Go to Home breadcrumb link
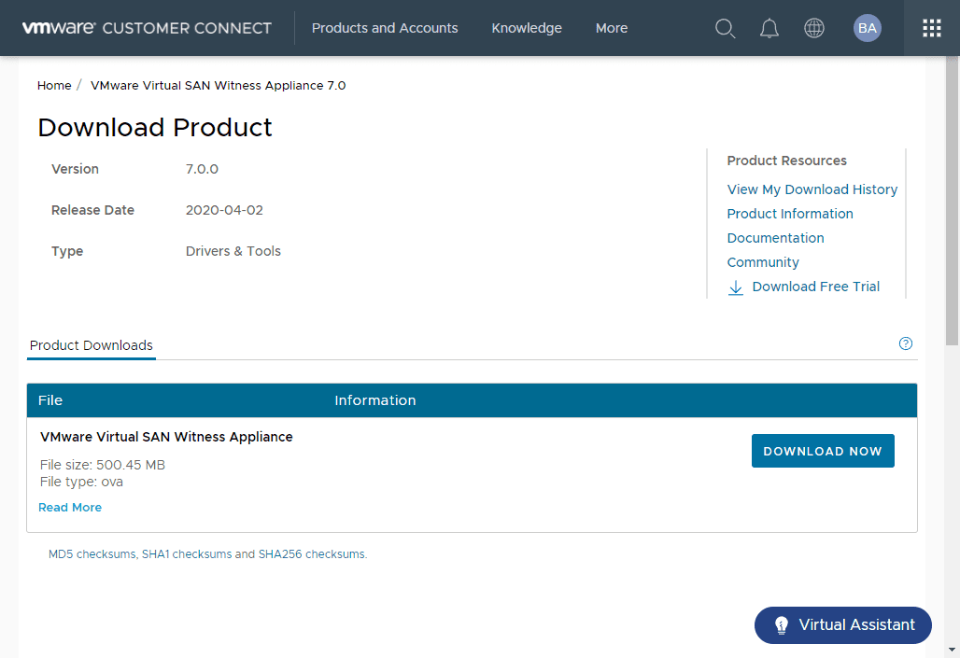This screenshot has width=960, height=658. (54, 85)
